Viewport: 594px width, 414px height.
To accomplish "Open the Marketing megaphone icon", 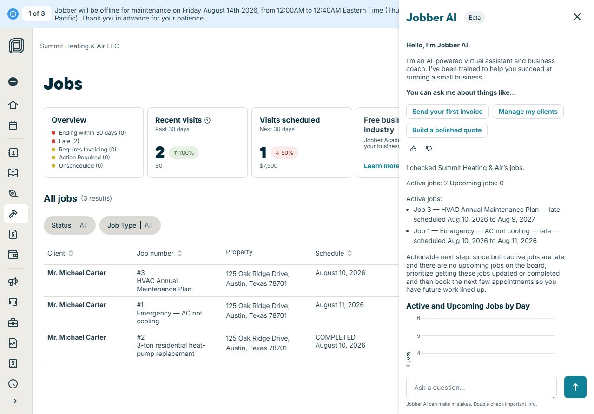I will 13,282.
